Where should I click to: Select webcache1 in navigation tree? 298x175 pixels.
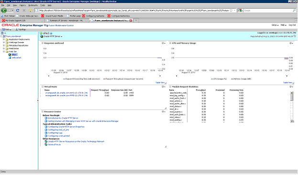point(16,57)
